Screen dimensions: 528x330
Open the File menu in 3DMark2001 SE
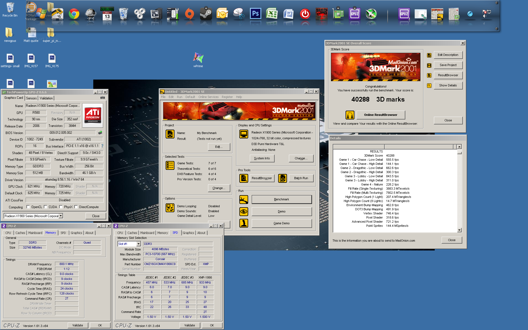pyautogui.click(x=163, y=97)
